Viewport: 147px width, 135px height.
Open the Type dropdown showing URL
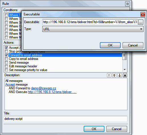click(93, 29)
